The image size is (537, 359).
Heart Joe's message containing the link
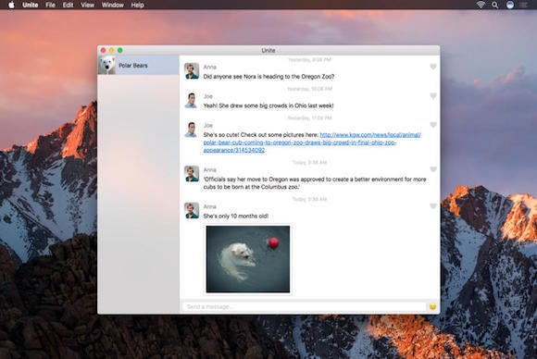pyautogui.click(x=433, y=125)
